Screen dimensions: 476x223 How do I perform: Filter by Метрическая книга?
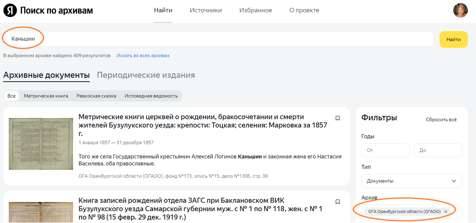click(46, 96)
